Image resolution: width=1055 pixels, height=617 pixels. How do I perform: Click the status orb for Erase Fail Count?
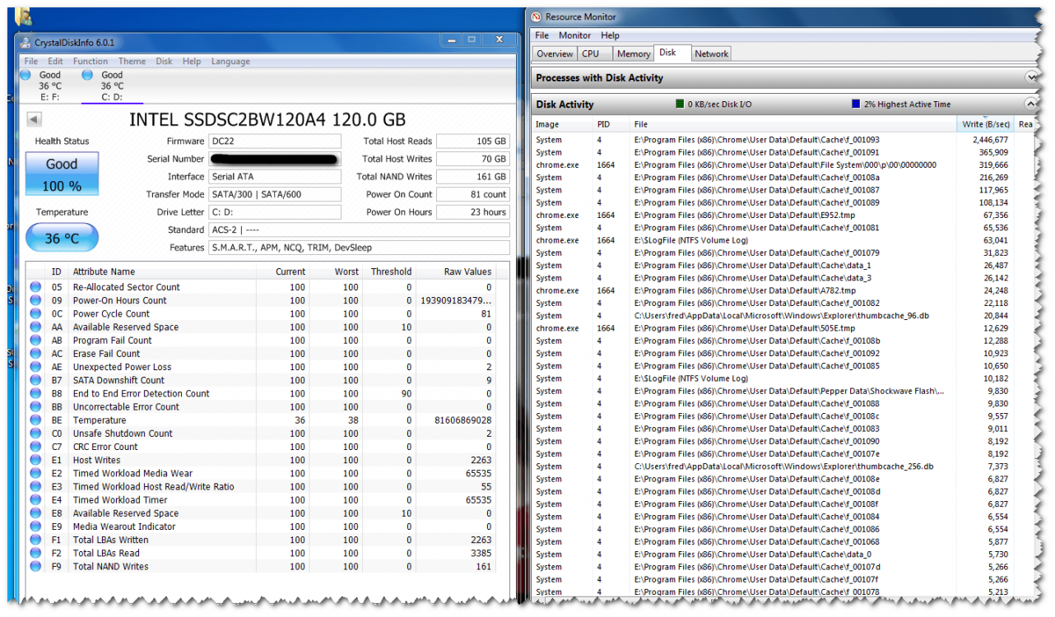pyautogui.click(x=35, y=354)
